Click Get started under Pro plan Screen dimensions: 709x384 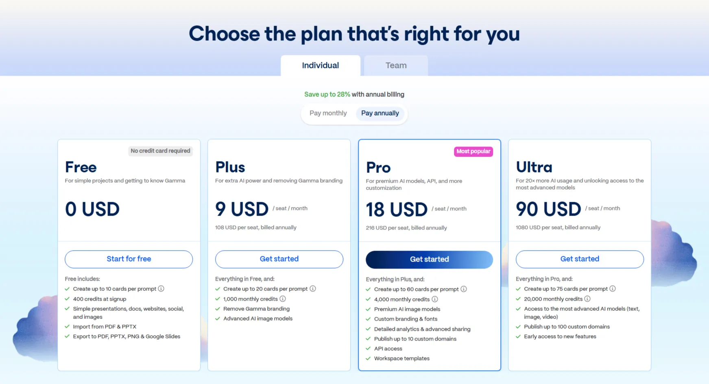[x=429, y=260]
